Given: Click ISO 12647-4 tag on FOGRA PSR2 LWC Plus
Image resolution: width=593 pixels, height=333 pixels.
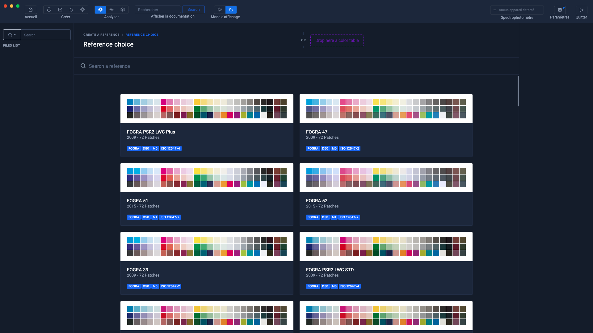Looking at the screenshot, I should tap(170, 148).
